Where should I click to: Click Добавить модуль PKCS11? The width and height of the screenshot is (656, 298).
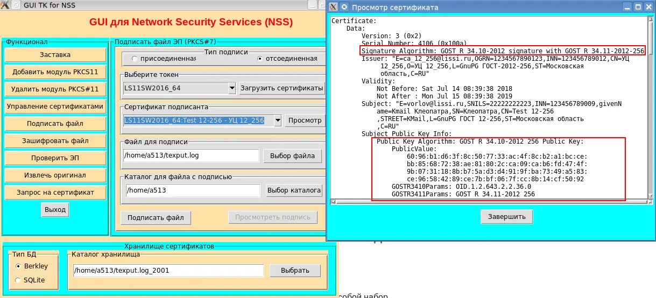click(x=55, y=72)
